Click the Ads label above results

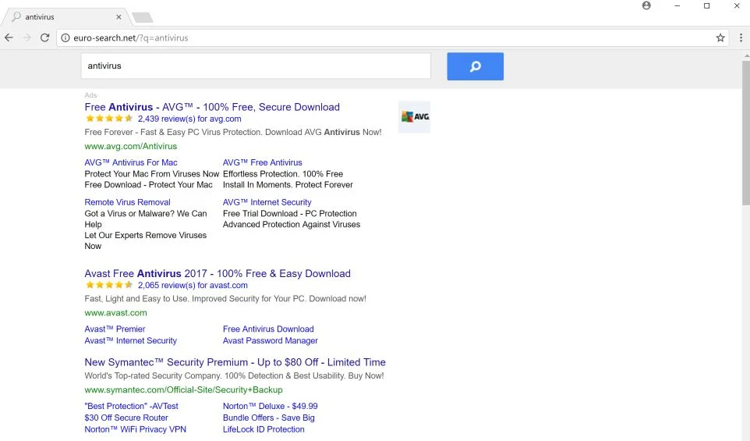90,95
